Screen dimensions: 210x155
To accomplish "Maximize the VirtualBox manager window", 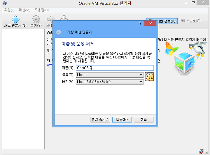I will [193, 2].
